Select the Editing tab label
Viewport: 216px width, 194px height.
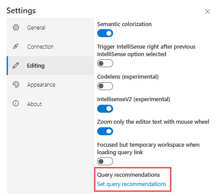coord(36,66)
